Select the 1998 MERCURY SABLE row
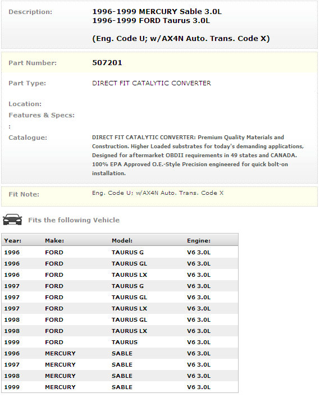320x402 pixels. 120,376
